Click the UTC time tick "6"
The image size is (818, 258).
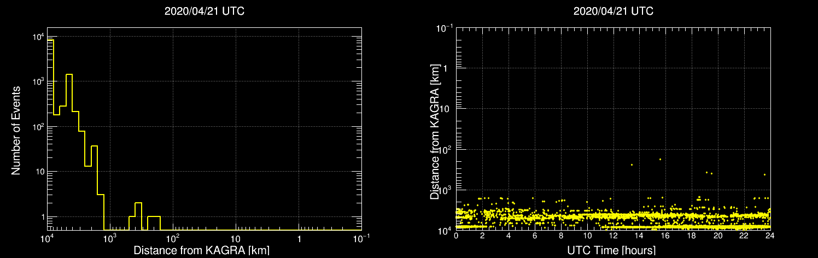(x=535, y=236)
